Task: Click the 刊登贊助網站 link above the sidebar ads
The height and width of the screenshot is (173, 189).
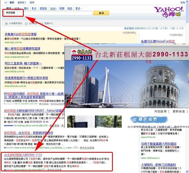Action: coord(176,35)
